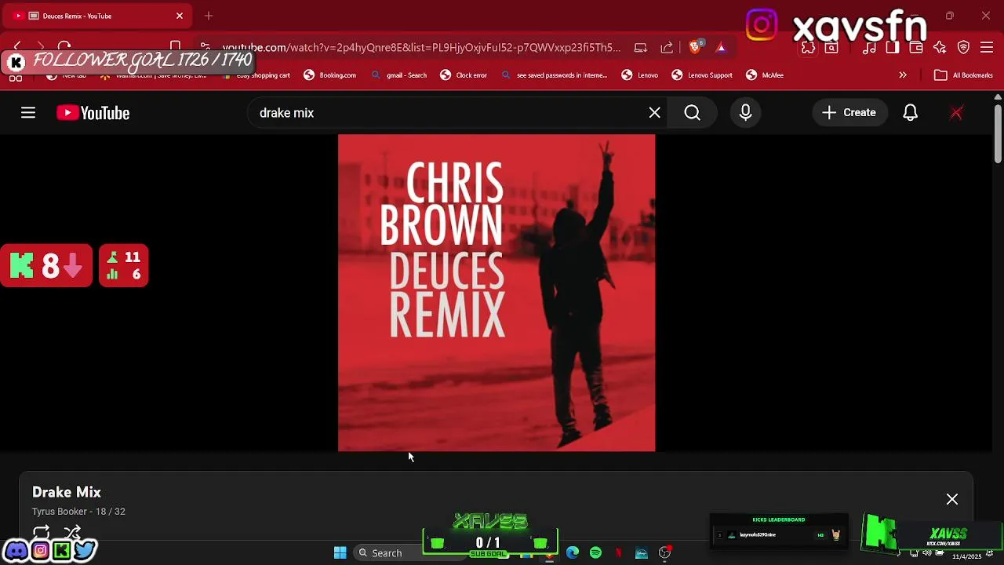Open the Drake Mix playlist title
Viewport: 1004px width, 565px height.
(67, 492)
